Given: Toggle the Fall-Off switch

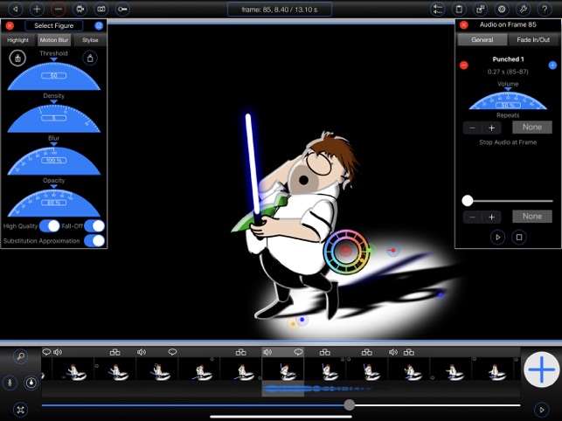Looking at the screenshot, I should tap(94, 226).
